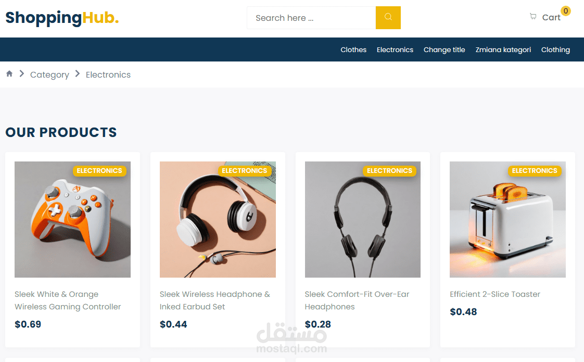Go to home via breadcrumb house icon
This screenshot has width=584, height=362.
pos(9,73)
